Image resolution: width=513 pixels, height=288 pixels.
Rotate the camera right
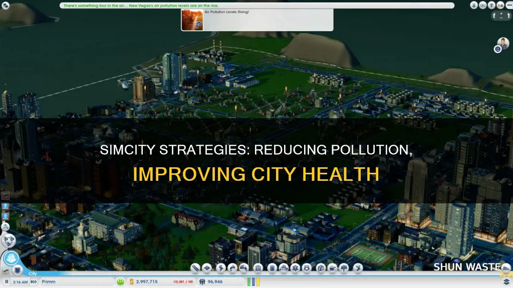click(x=509, y=16)
